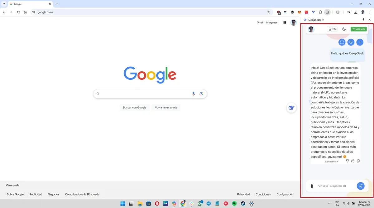Like the DeepSeek reply with thumbs up
374x208 pixels.
pyautogui.click(x=353, y=161)
